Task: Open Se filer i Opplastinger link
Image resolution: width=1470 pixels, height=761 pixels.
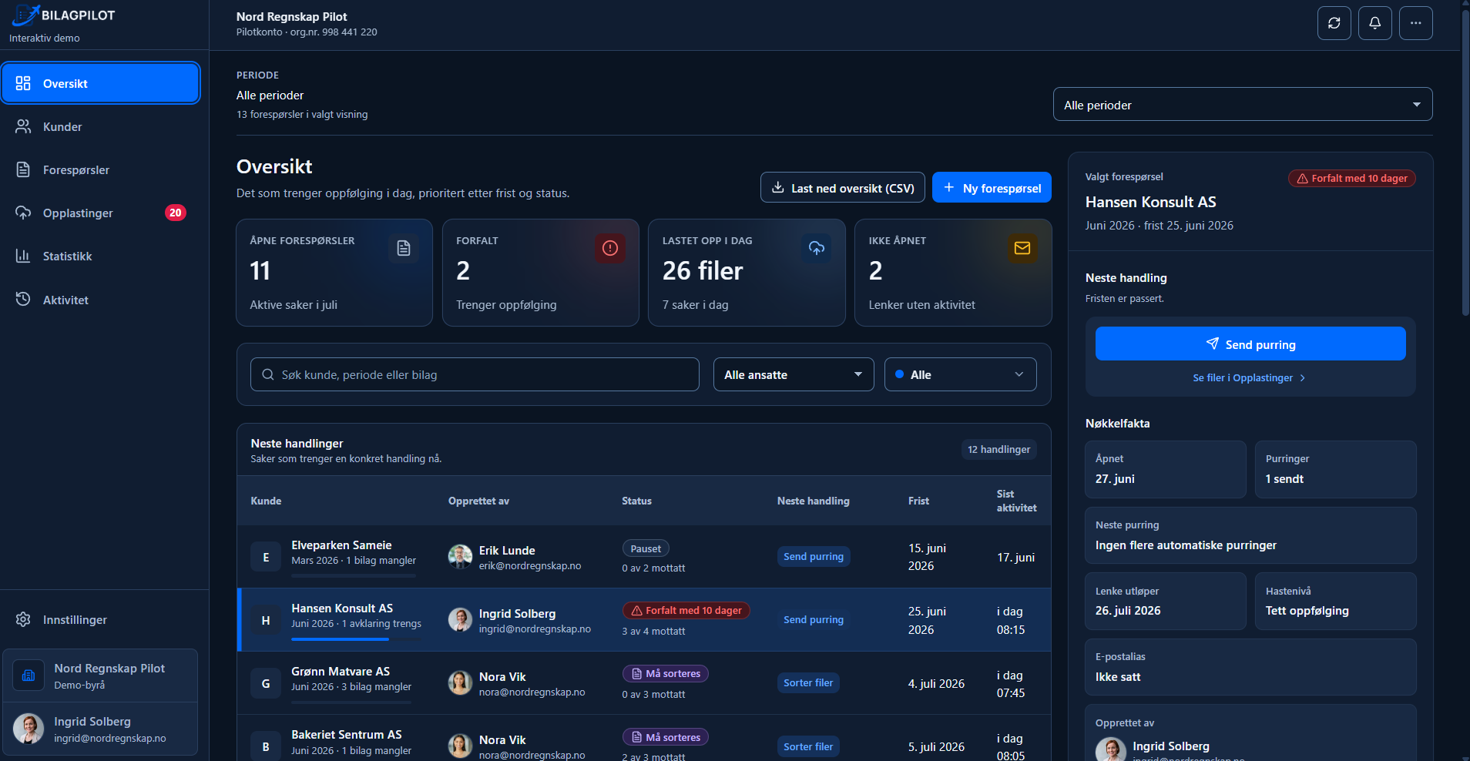Action: 1250,378
